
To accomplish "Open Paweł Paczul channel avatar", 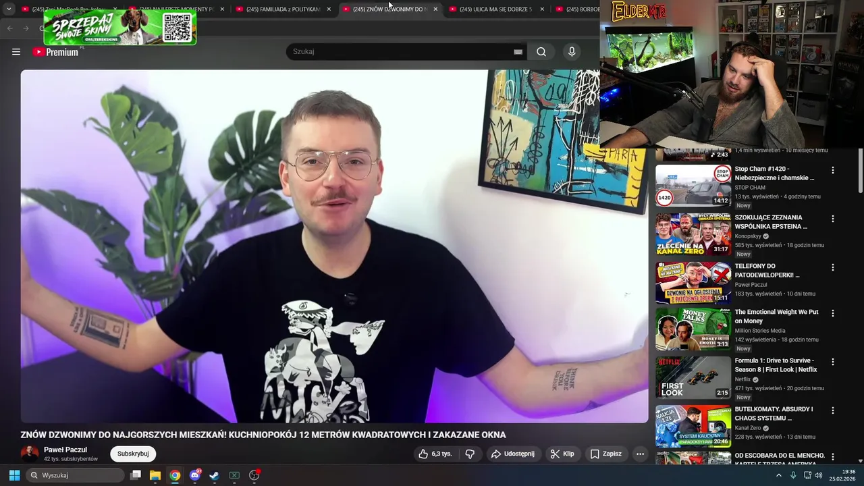I will tap(30, 454).
